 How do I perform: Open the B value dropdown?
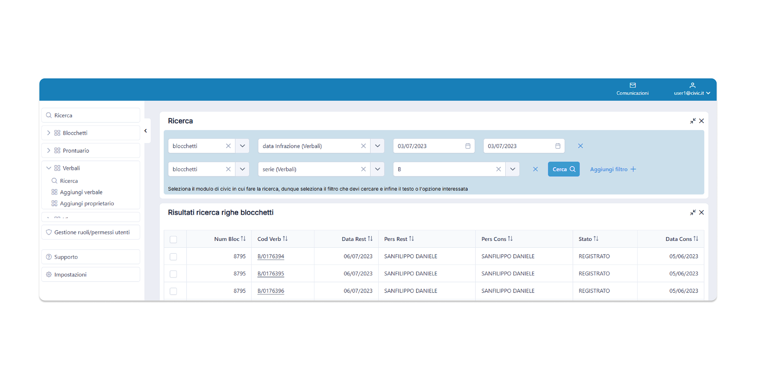[512, 169]
